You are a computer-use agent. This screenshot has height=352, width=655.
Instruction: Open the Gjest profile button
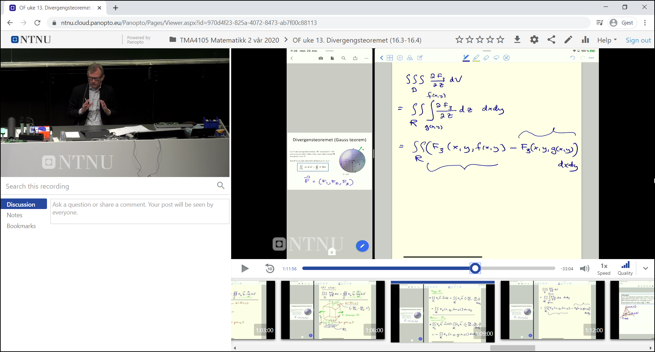tap(622, 23)
